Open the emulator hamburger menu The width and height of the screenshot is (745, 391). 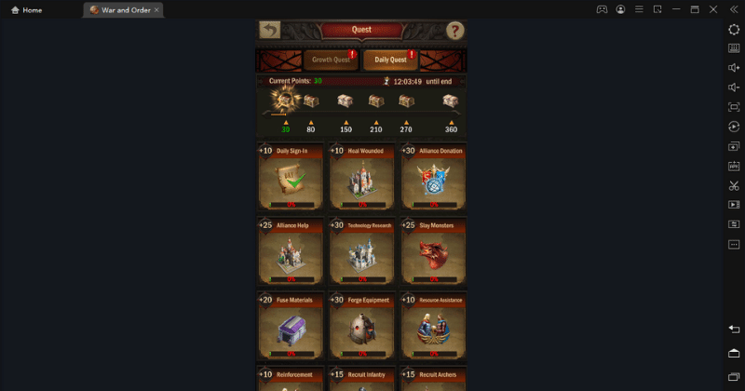[639, 9]
